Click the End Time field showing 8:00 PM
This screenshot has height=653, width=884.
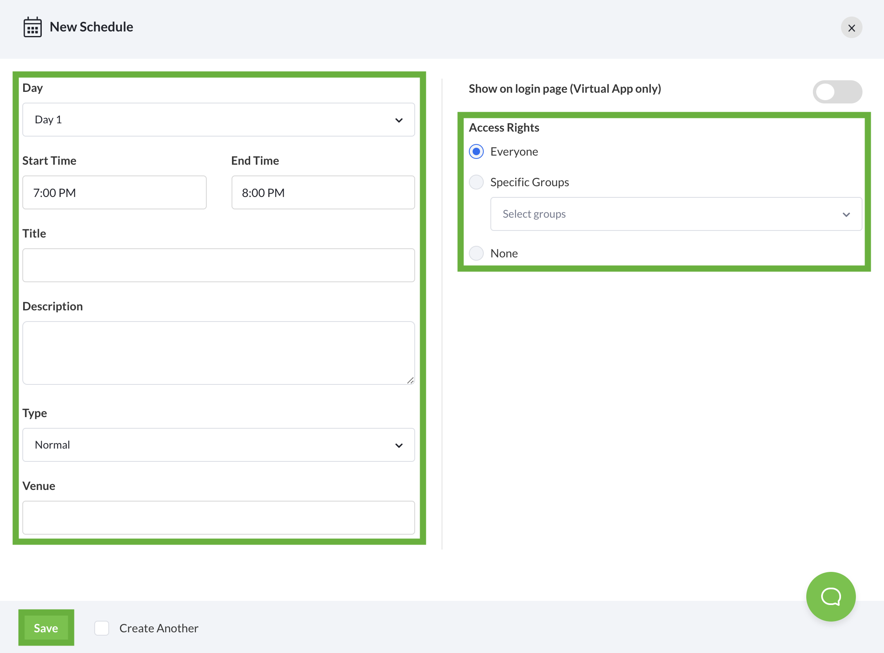(323, 193)
